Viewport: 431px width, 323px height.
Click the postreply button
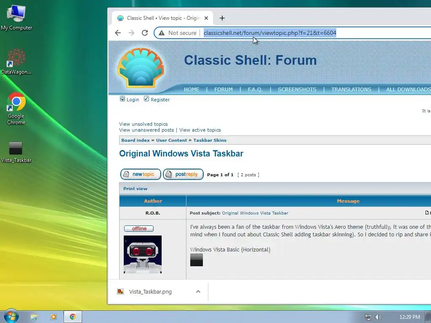point(184,175)
